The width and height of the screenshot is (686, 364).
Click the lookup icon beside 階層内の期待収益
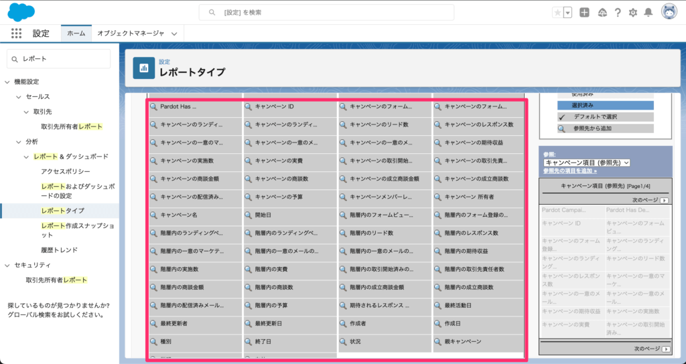(437, 252)
